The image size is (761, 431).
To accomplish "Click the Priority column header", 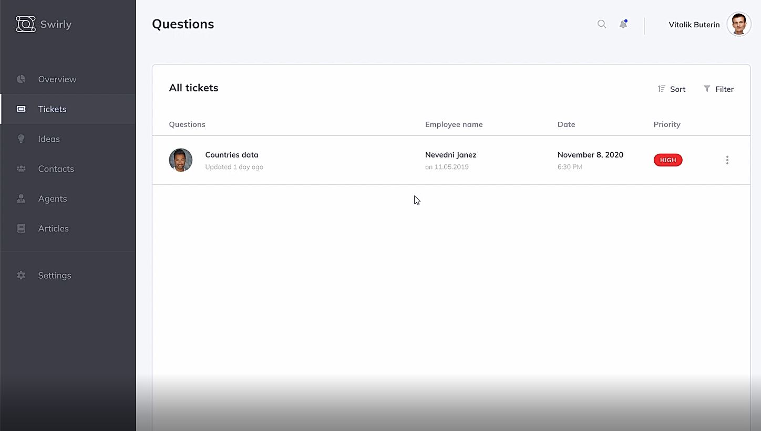I will click(667, 124).
